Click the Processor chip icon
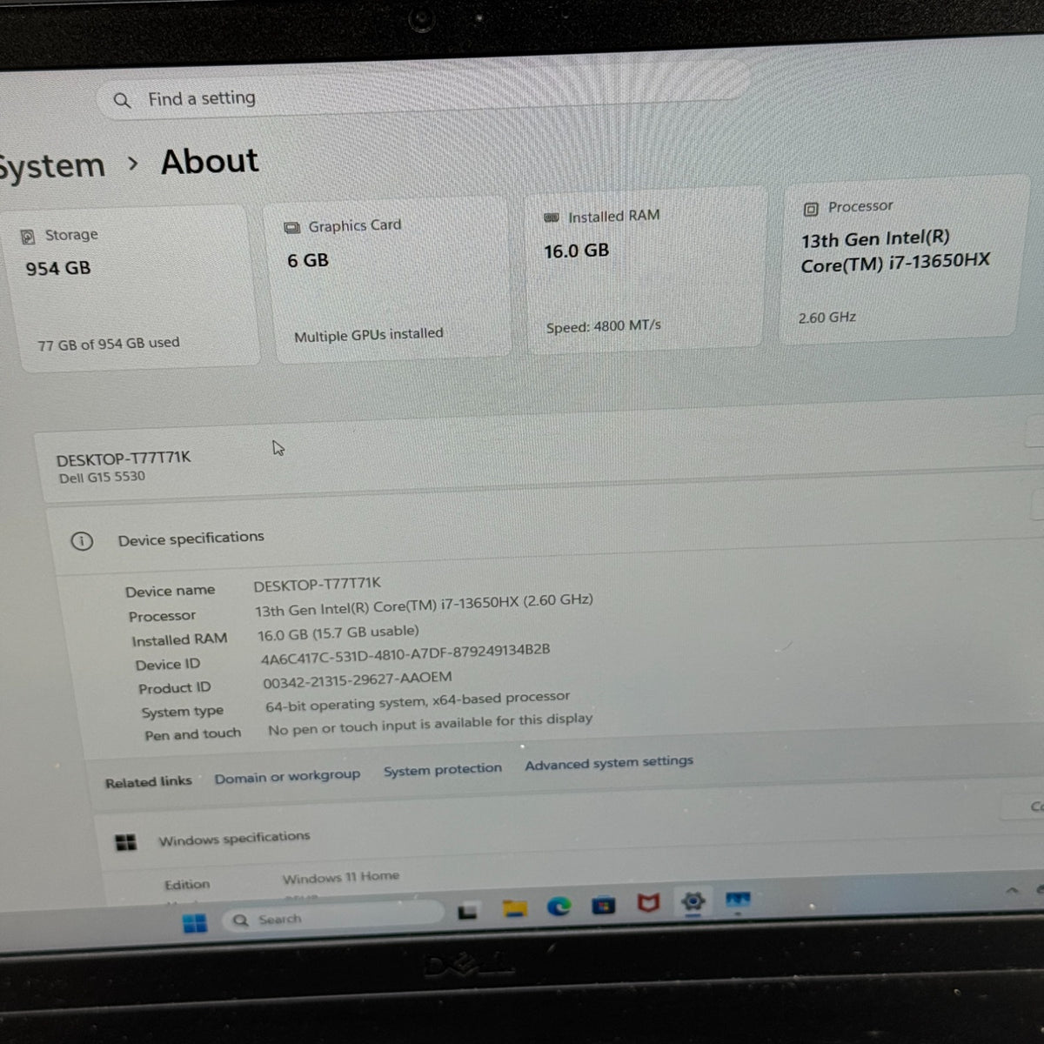The width and height of the screenshot is (1044, 1044). pos(811,209)
